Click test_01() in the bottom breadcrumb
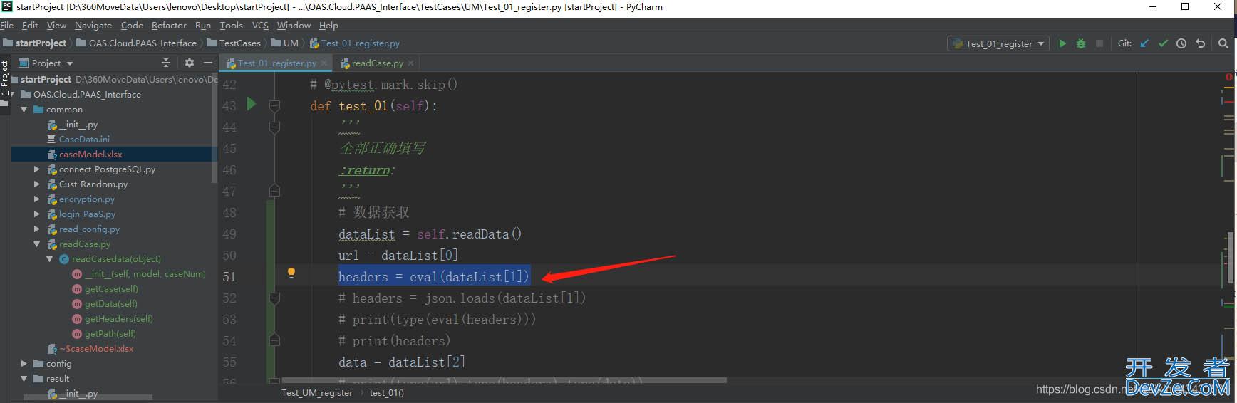 [x=387, y=393]
